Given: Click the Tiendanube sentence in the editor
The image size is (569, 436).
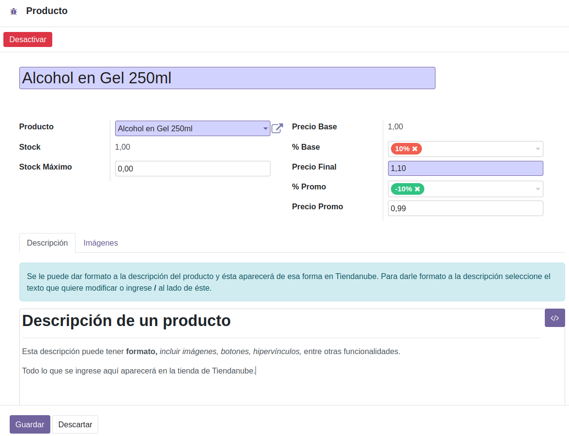Looking at the screenshot, I should coord(138,371).
